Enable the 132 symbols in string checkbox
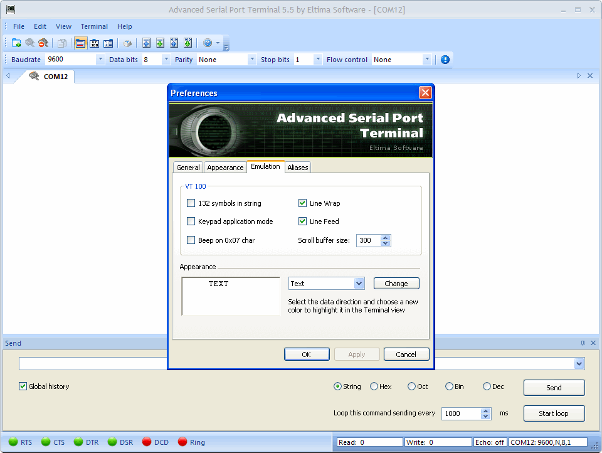The width and height of the screenshot is (602, 453). pos(191,203)
